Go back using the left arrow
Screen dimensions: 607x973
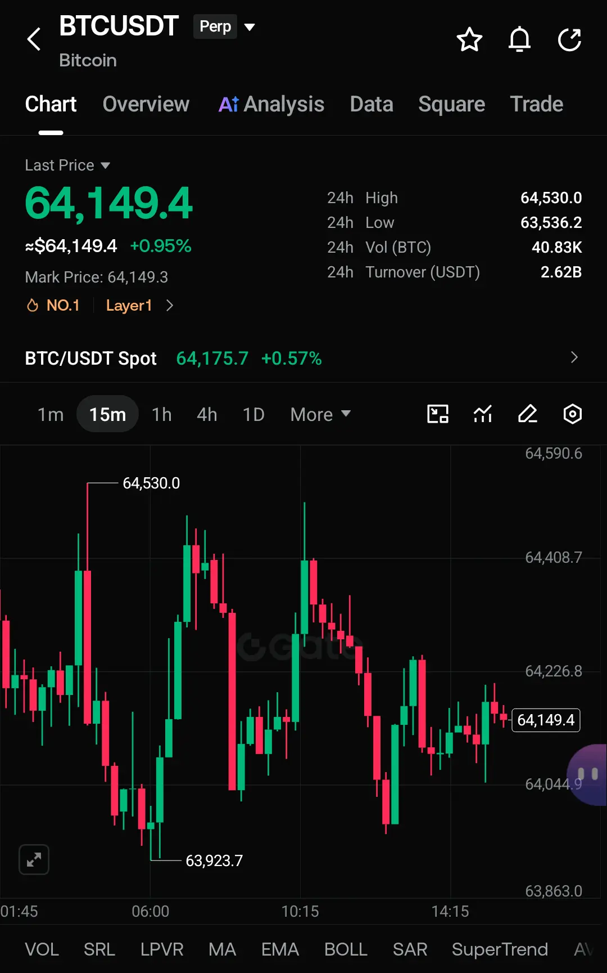click(x=34, y=39)
